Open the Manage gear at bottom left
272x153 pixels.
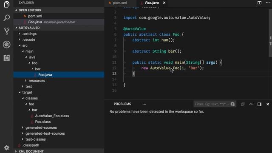click(7, 147)
